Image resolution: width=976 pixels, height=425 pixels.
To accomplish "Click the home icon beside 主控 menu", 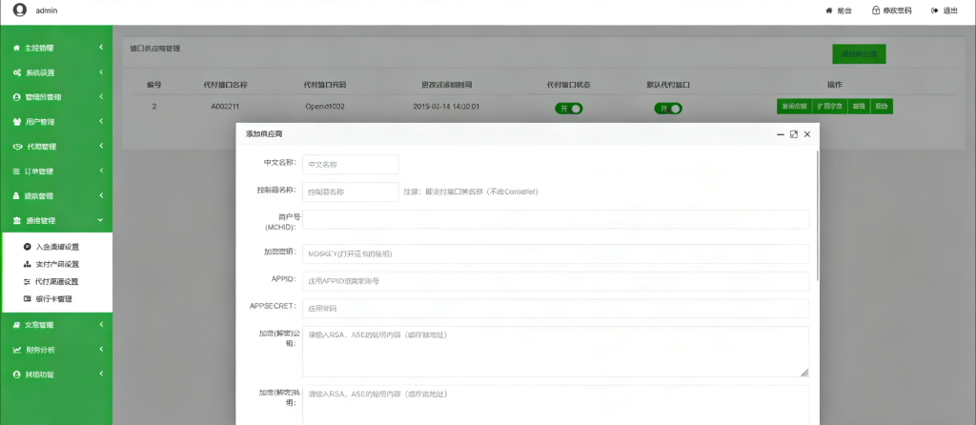I will pyautogui.click(x=17, y=48).
